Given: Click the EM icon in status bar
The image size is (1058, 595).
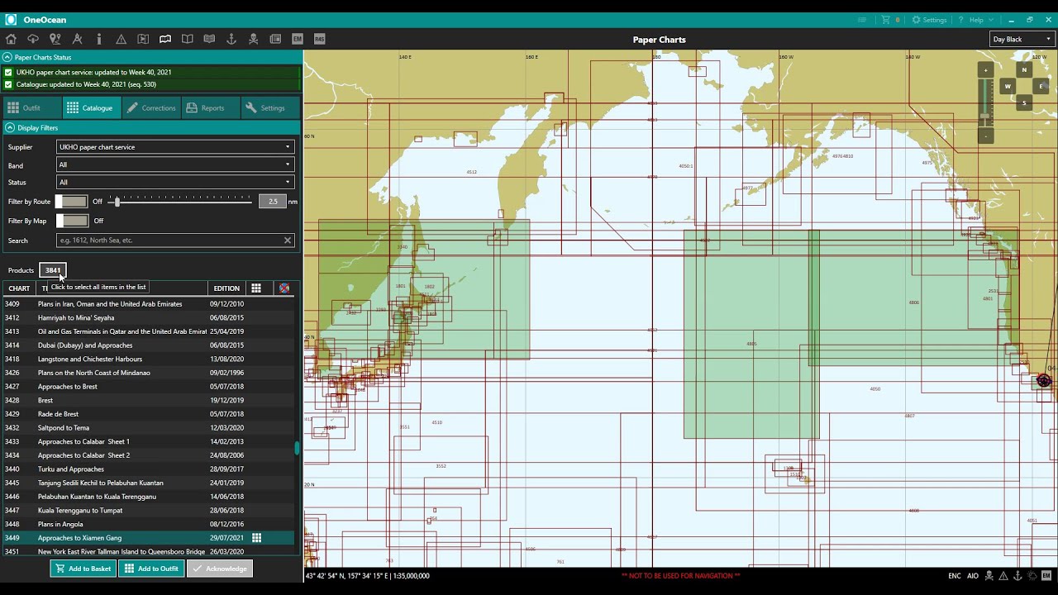Looking at the screenshot, I should (x=1046, y=575).
